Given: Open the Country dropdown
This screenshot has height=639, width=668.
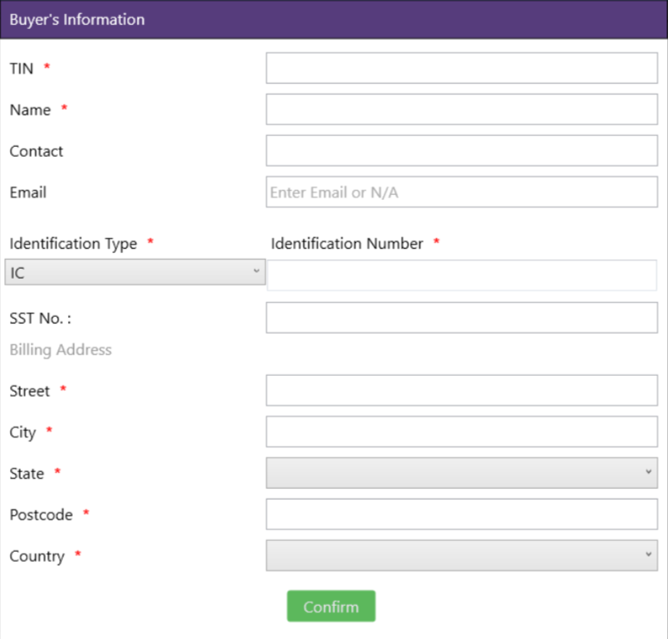Looking at the screenshot, I should pyautogui.click(x=461, y=555).
